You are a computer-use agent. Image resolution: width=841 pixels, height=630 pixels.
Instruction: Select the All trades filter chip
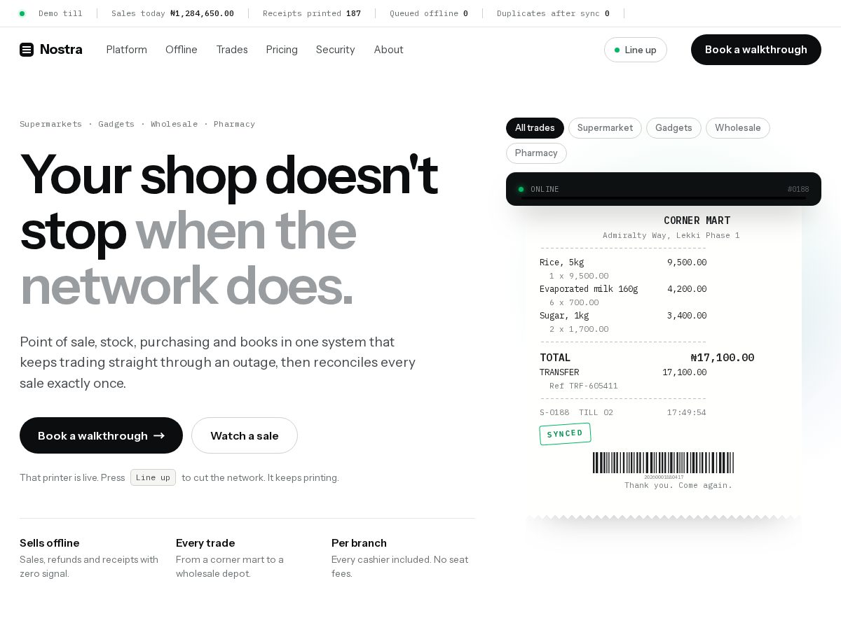[x=535, y=128]
